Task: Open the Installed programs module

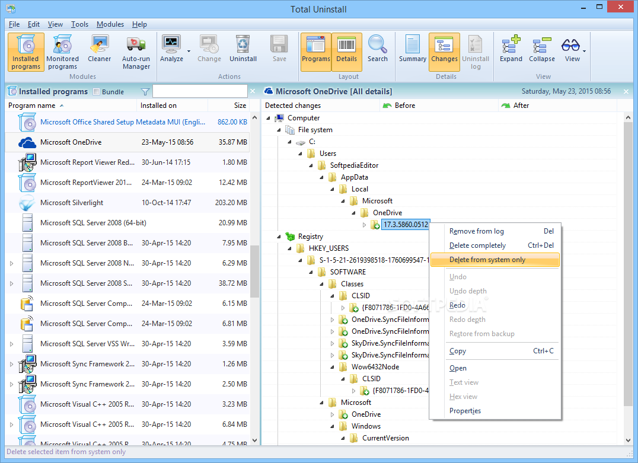Action: coord(27,53)
